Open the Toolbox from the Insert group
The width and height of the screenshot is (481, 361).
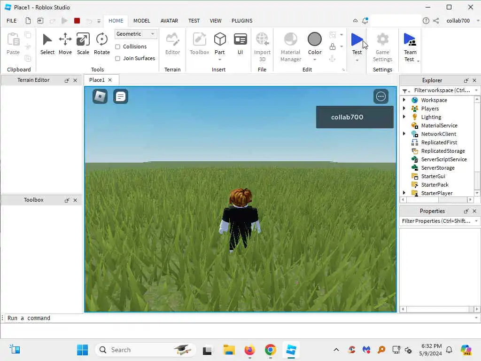pos(199,44)
